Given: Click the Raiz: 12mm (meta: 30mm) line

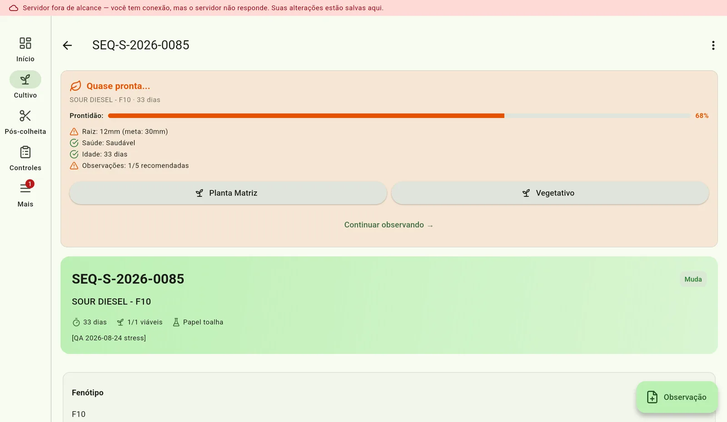Looking at the screenshot, I should tap(125, 132).
